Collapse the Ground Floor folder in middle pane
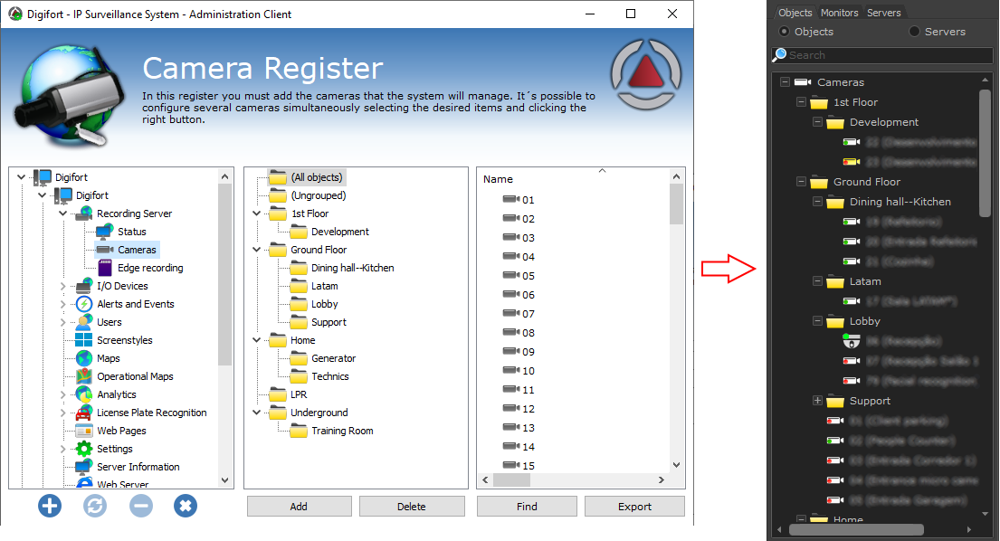The width and height of the screenshot is (1000, 541). pos(256,250)
